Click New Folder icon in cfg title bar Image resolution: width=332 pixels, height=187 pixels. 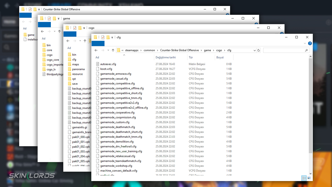[108, 37]
